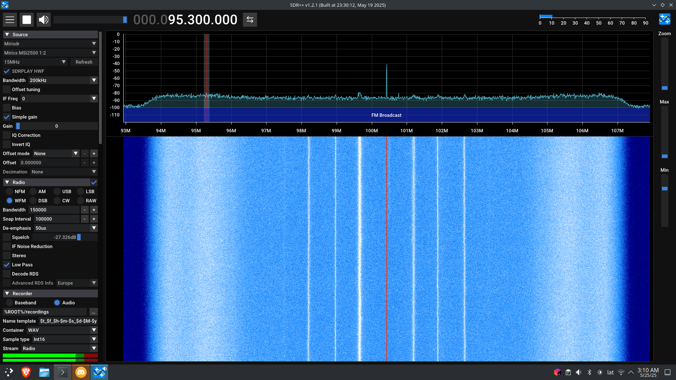Toggle the Squelch checkbox
Viewport: 676px width, 380px height.
click(7, 237)
